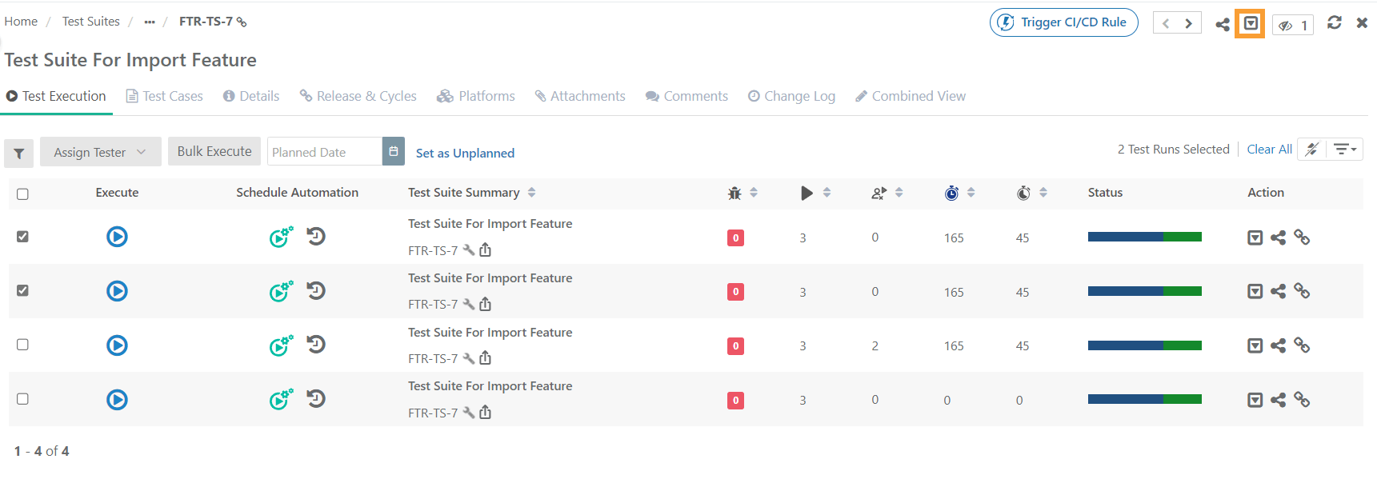Click the highlighted archive icon in top toolbar

click(1251, 24)
